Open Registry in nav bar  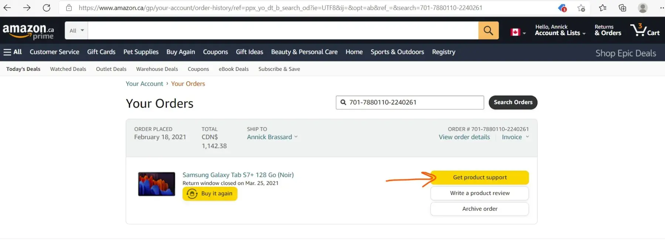pyautogui.click(x=443, y=52)
